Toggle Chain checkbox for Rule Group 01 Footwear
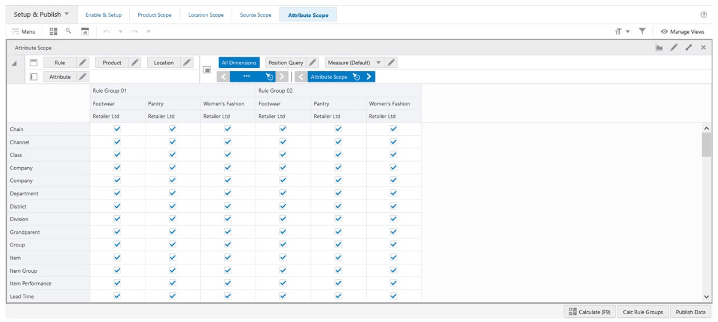 (117, 129)
